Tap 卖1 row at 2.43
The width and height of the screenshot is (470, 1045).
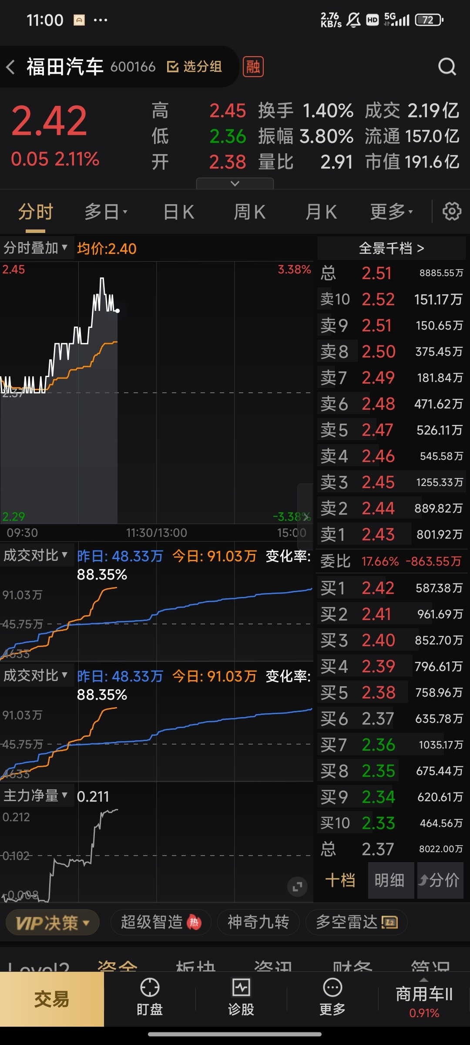(x=392, y=534)
